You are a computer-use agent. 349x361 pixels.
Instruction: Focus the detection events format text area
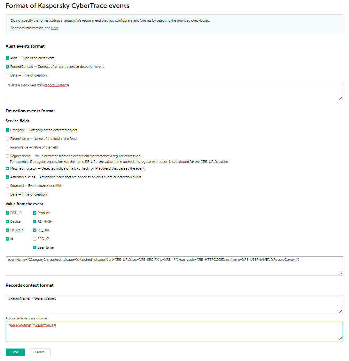pos(174,267)
